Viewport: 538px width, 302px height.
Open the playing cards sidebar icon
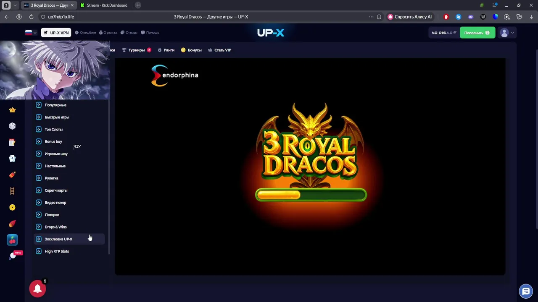[x=12, y=159]
